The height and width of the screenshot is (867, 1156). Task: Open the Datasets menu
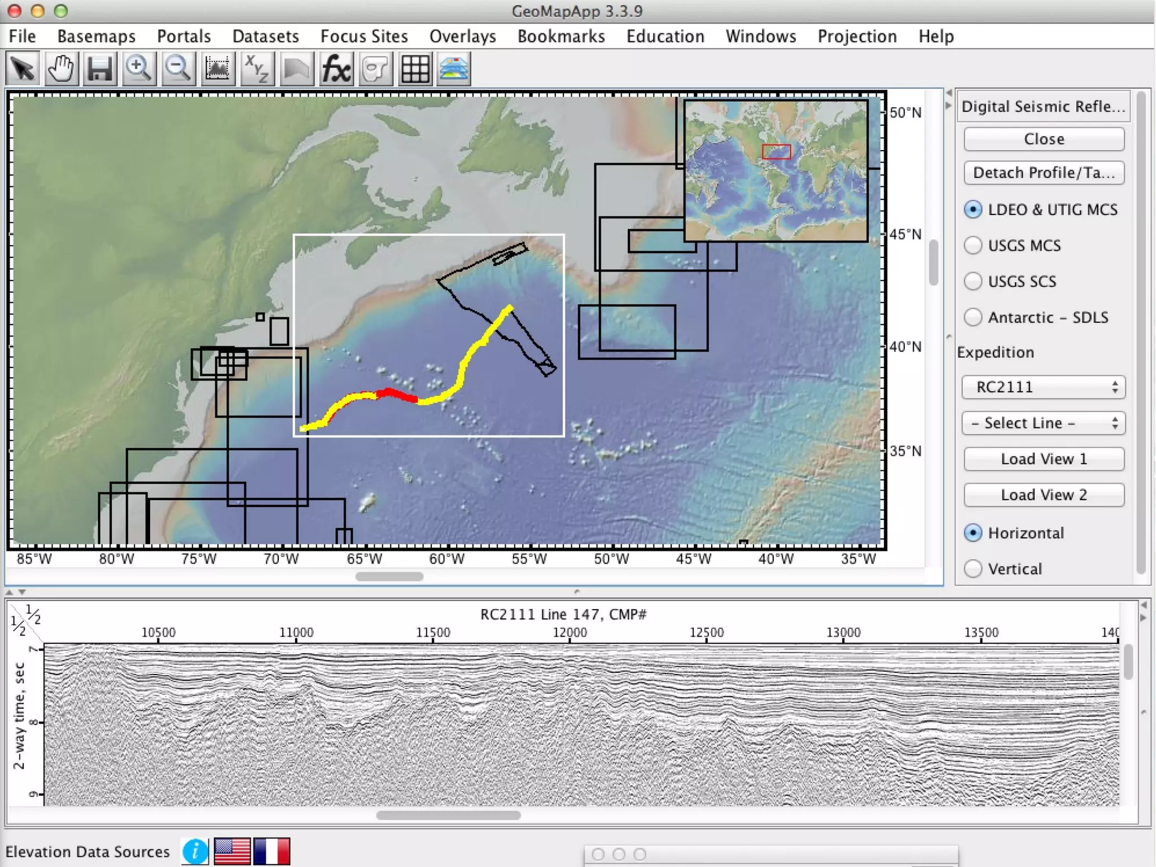pyautogui.click(x=265, y=37)
